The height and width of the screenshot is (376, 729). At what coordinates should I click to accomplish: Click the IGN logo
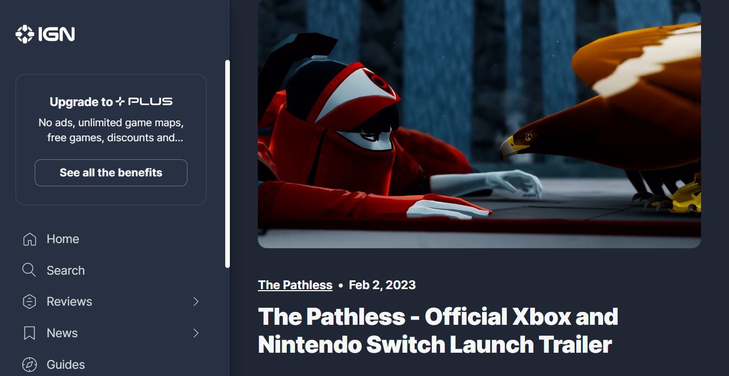[45, 34]
